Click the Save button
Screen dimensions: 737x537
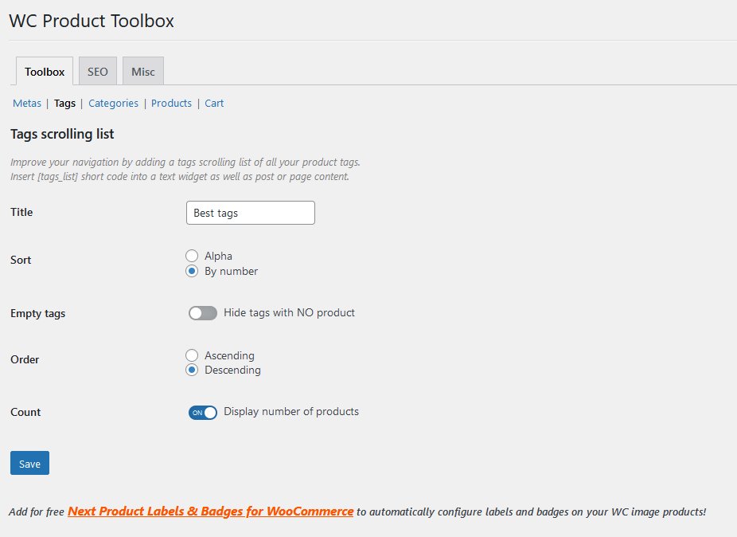pos(29,464)
